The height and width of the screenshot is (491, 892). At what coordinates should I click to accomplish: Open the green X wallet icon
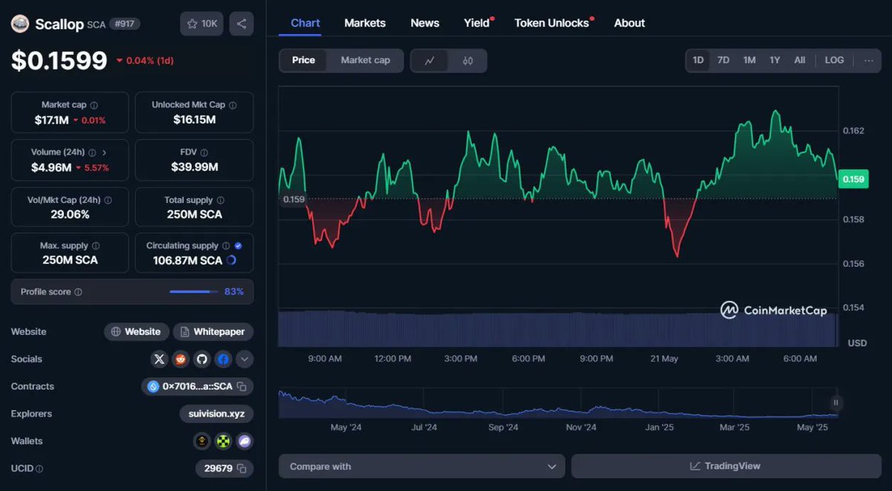coord(223,441)
